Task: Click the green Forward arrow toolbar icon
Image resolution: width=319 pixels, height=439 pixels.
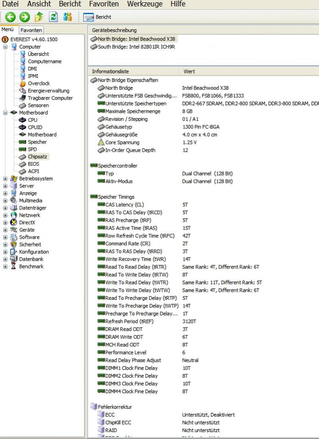Action: tap(25, 17)
